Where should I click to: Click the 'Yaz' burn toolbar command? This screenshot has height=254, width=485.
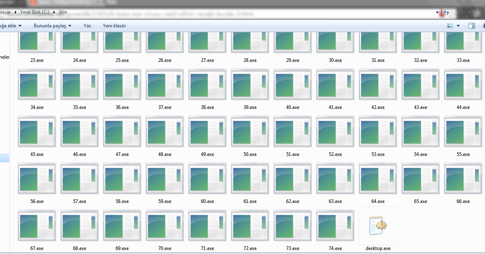pos(87,26)
